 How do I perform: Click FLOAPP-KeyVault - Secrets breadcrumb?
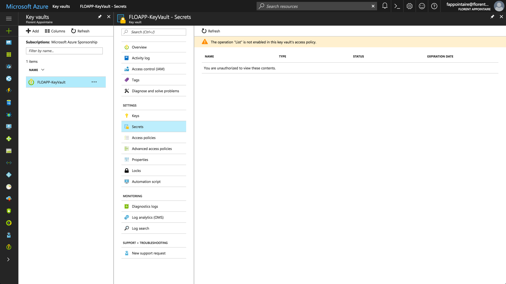pos(103,6)
